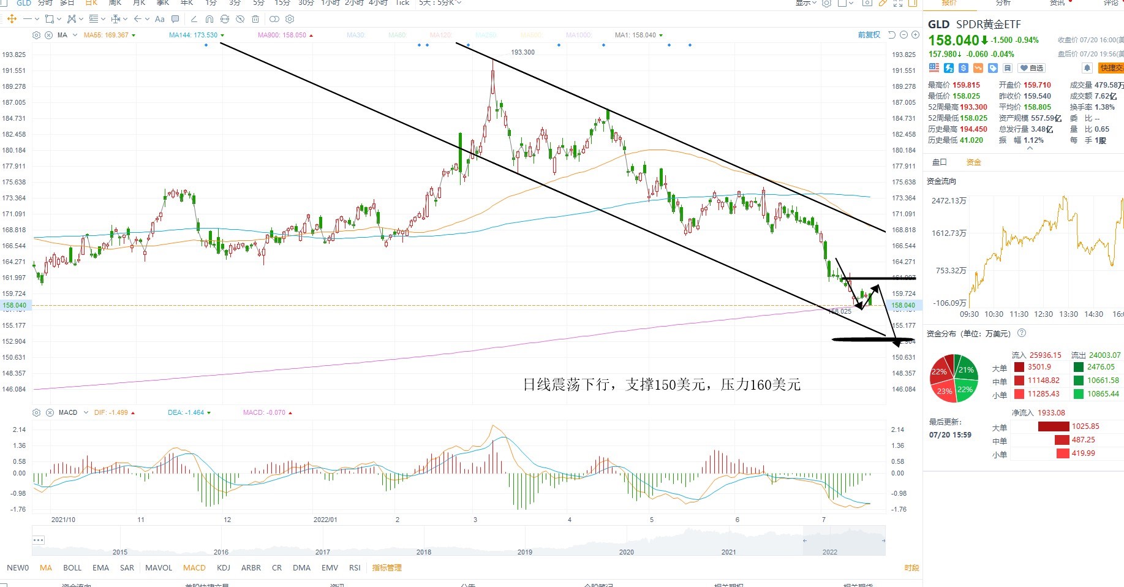The image size is (1124, 587).
Task: Click the blue price tag icon
Action: coord(993,68)
